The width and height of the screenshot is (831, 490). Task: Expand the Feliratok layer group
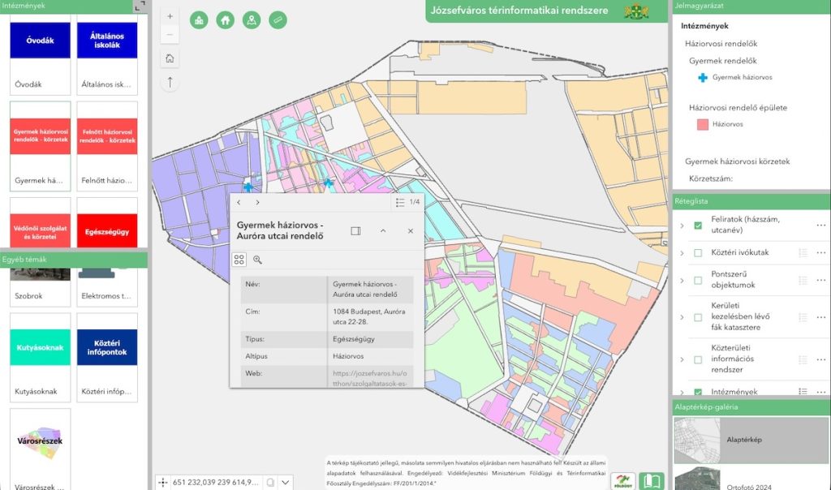click(682, 226)
